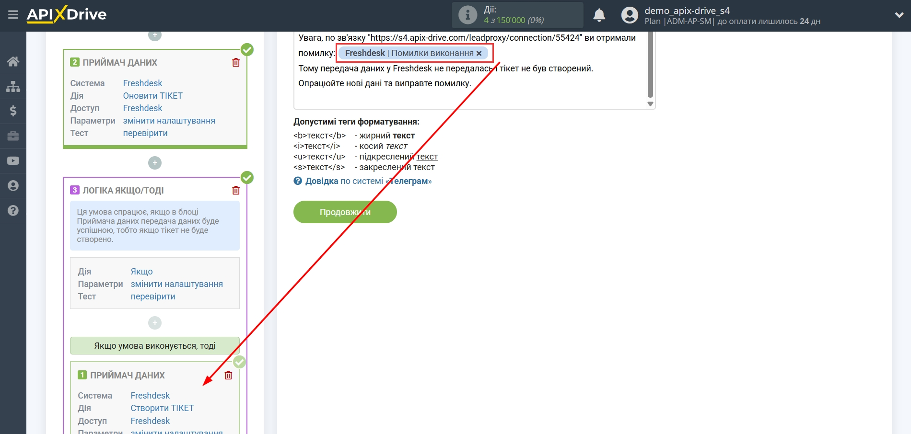The height and width of the screenshot is (434, 911).
Task: Open nested block Система Freshdesk link
Action: [150, 396]
